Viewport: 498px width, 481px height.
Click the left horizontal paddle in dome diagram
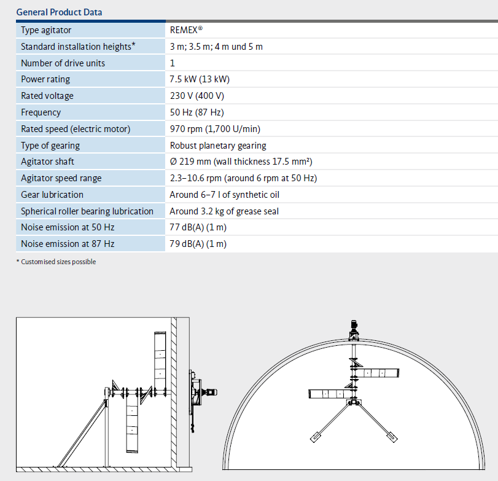click(327, 394)
